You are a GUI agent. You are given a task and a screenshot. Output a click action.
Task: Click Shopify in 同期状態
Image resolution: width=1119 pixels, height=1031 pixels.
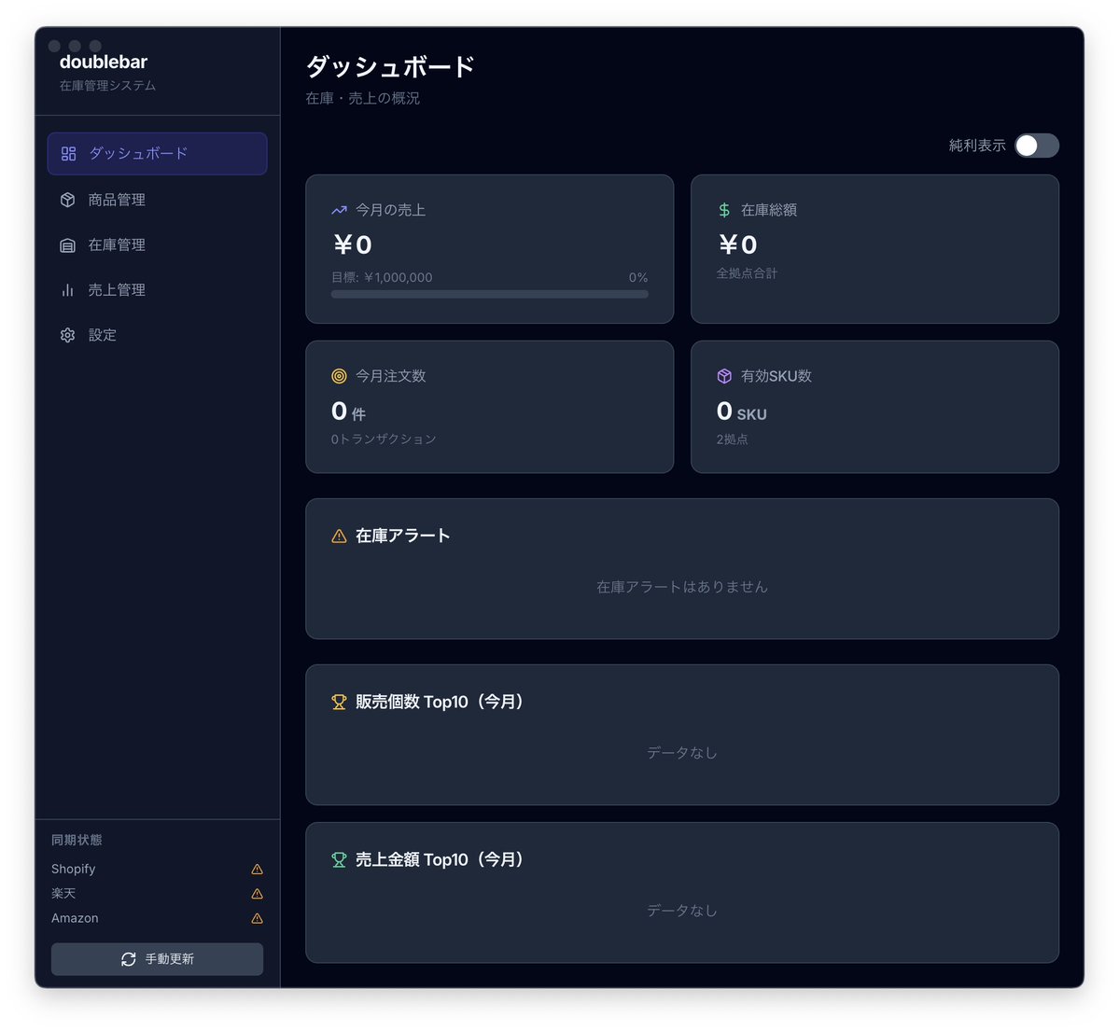[x=74, y=869]
